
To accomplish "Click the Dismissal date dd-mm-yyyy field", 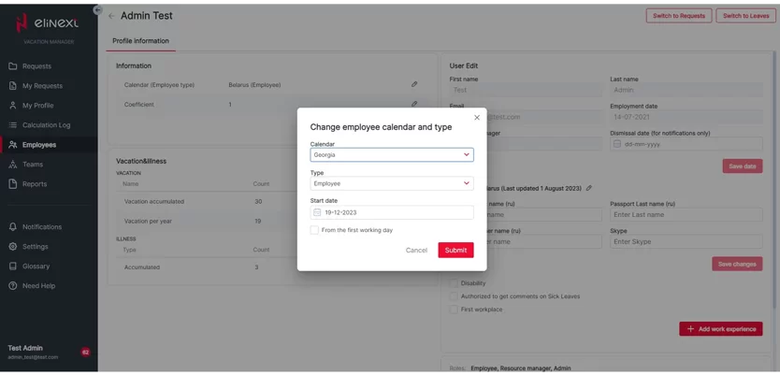I will coord(686,144).
